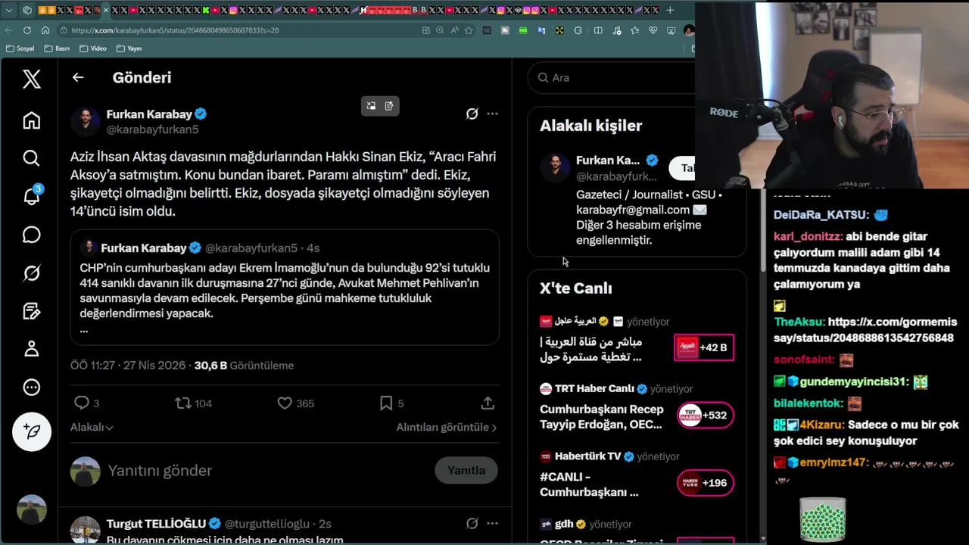Open the three-dot menu on the main post
The height and width of the screenshot is (545, 969).
[x=492, y=114]
